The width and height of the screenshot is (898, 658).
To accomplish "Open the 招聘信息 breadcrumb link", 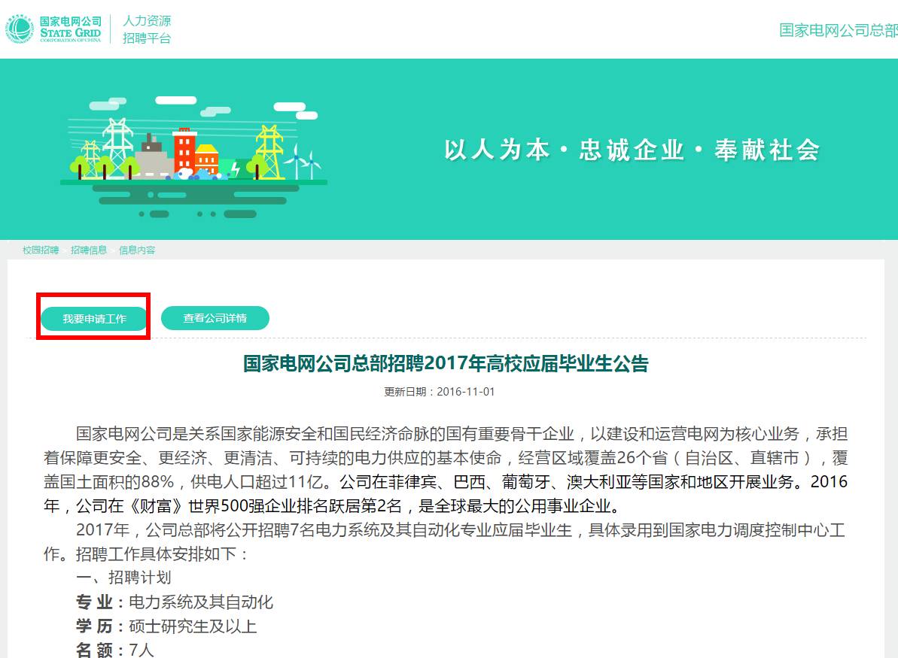I will pos(89,250).
